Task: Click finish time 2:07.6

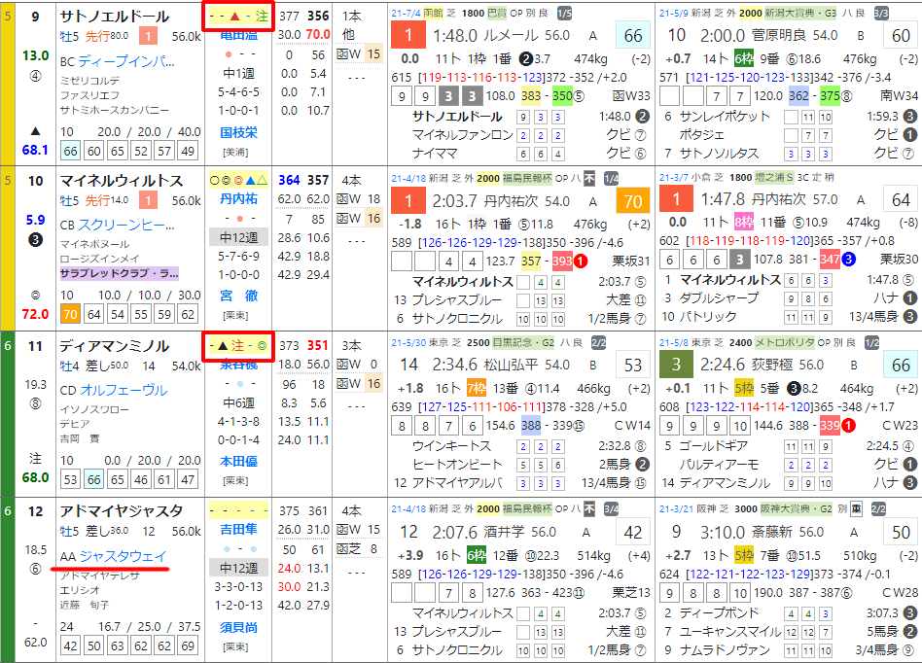Action: click(455, 533)
